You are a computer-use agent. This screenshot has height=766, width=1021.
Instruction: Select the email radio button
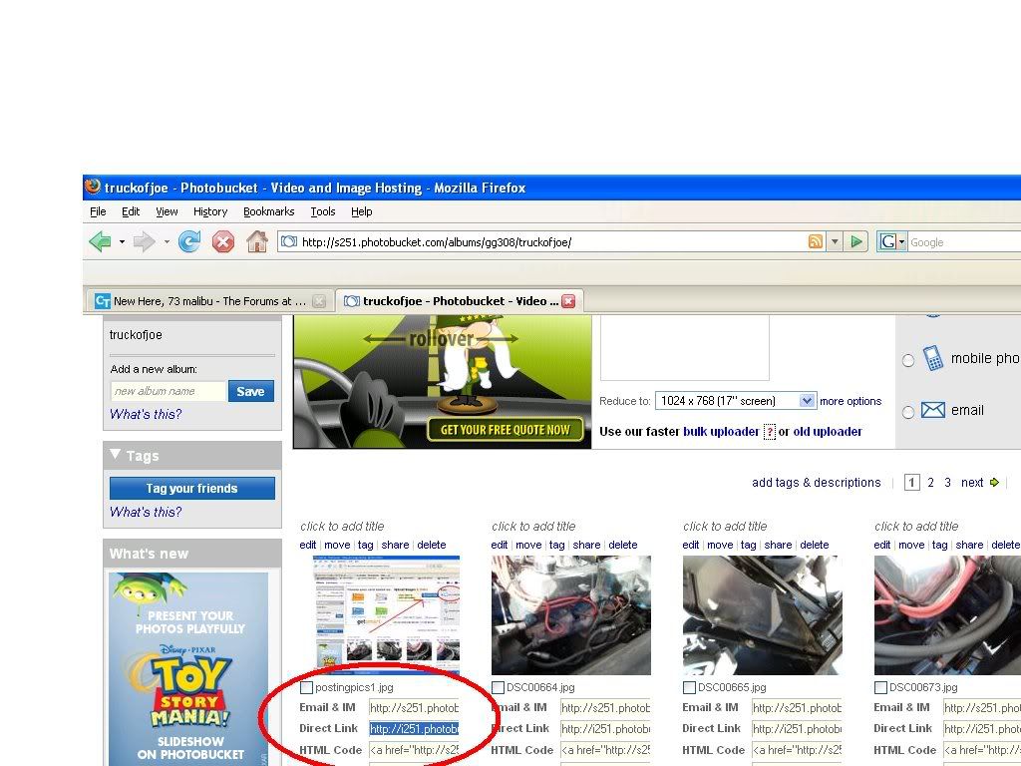[x=908, y=412]
